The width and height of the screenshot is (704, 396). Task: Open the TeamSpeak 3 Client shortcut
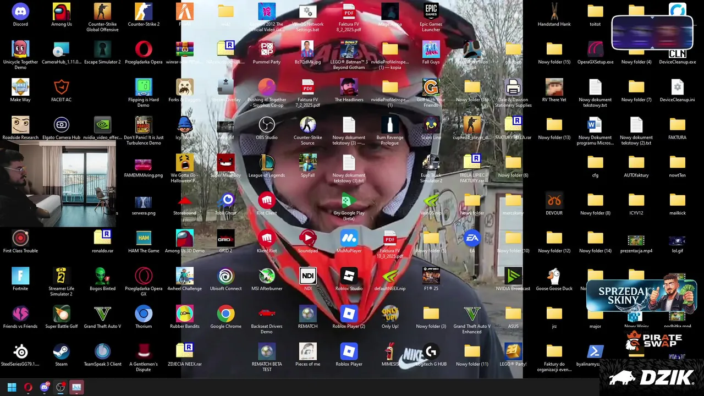click(x=102, y=355)
